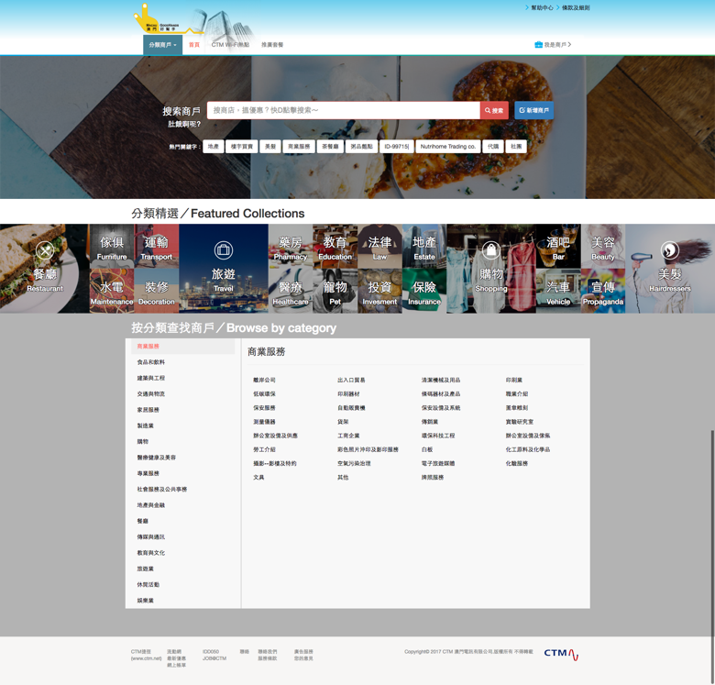This screenshot has height=685, width=715.
Task: Select the 地產與金融 category in sidebar
Action: (x=151, y=505)
